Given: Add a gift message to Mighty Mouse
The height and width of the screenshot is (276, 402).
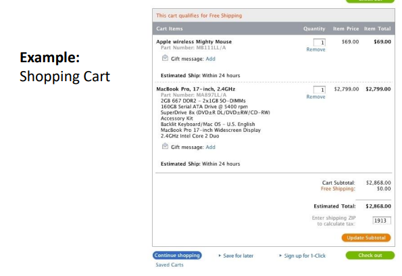Looking at the screenshot, I should coord(211,59).
